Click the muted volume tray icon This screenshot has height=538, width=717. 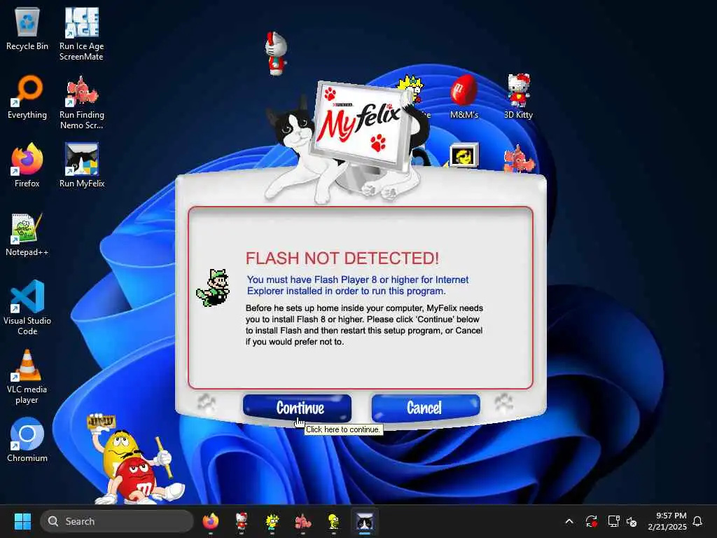point(632,521)
